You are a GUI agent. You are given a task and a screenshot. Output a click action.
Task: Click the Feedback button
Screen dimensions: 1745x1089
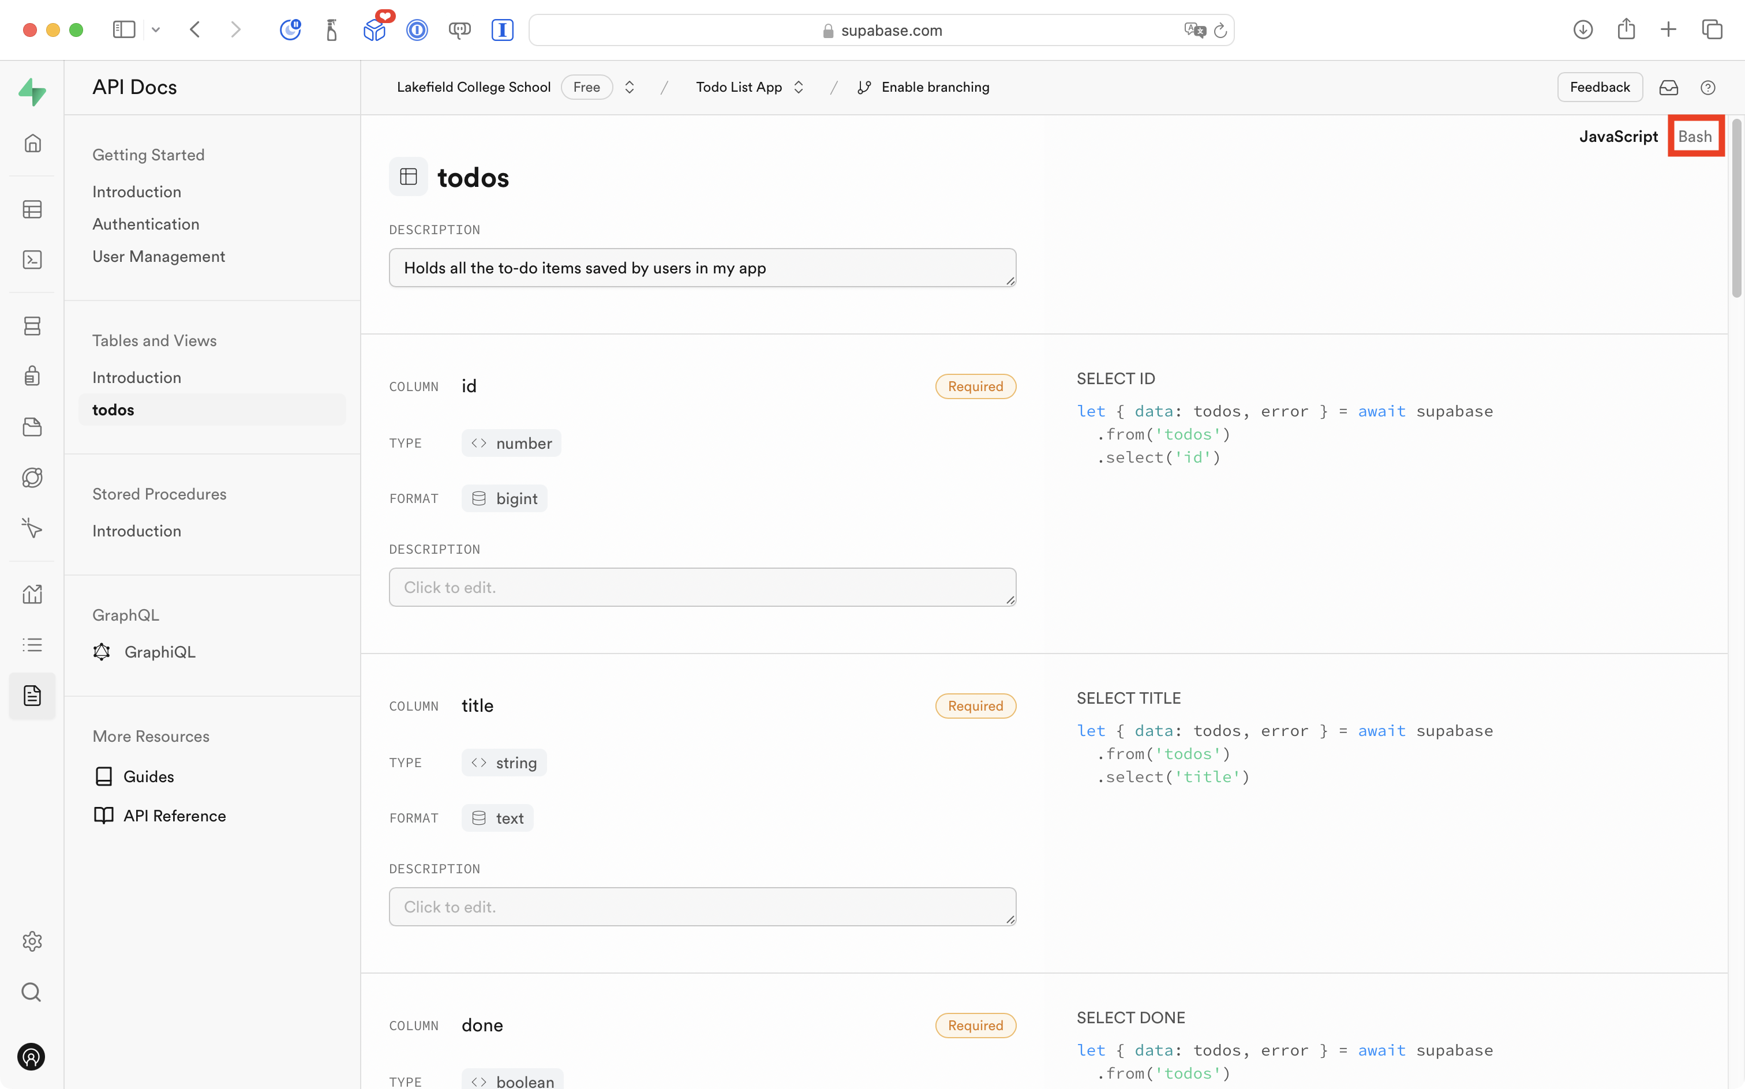tap(1600, 87)
